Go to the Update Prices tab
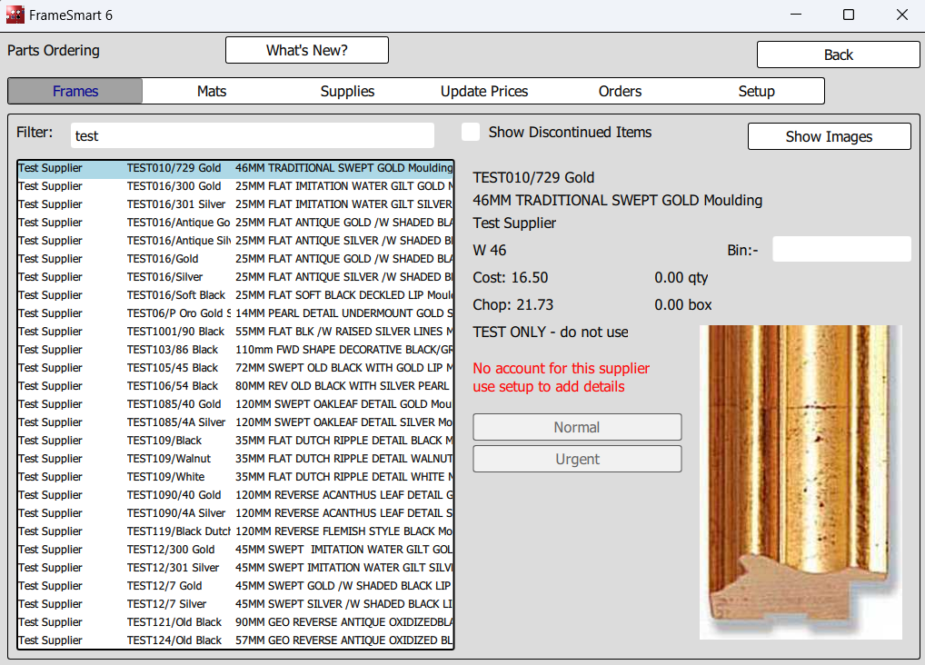 [x=484, y=91]
